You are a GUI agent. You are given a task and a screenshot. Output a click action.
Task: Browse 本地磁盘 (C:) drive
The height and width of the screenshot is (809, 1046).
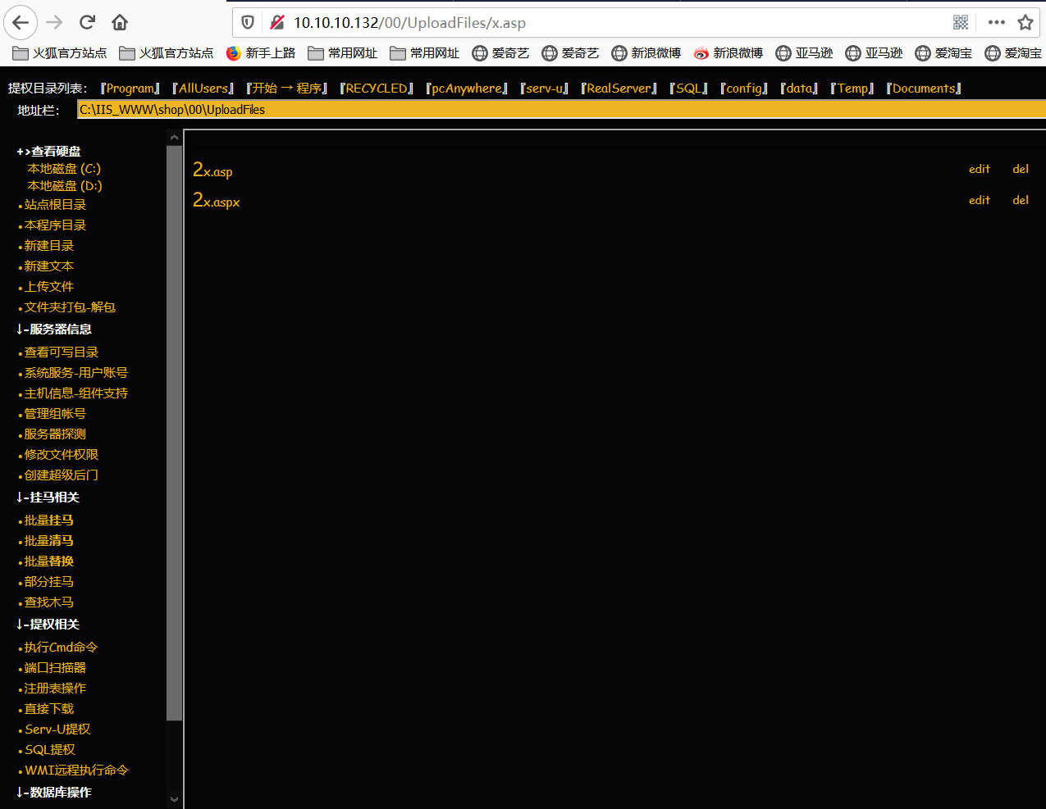(x=64, y=169)
